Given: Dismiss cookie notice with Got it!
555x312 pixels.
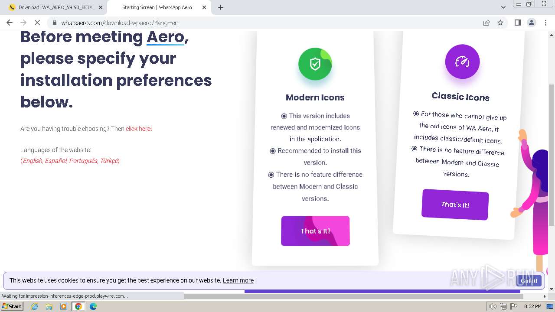Looking at the screenshot, I should point(529,281).
